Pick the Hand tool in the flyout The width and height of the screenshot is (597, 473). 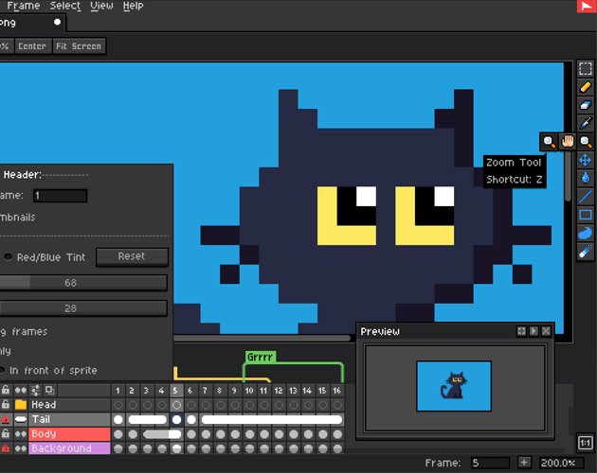pos(567,142)
